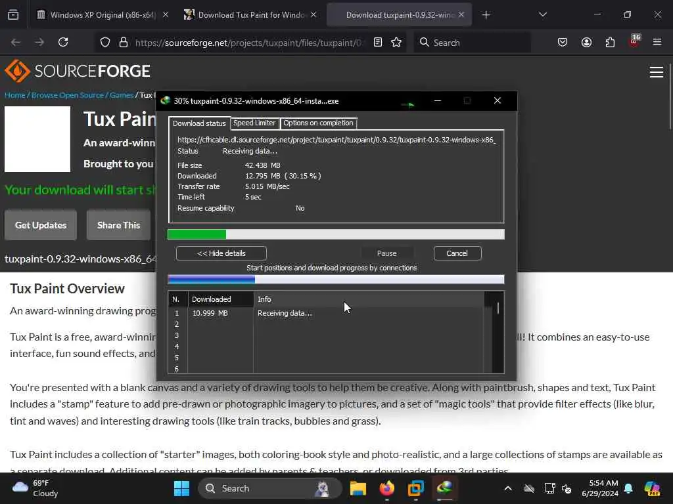Cancel the tuxpaint download
The image size is (673, 504).
point(457,253)
